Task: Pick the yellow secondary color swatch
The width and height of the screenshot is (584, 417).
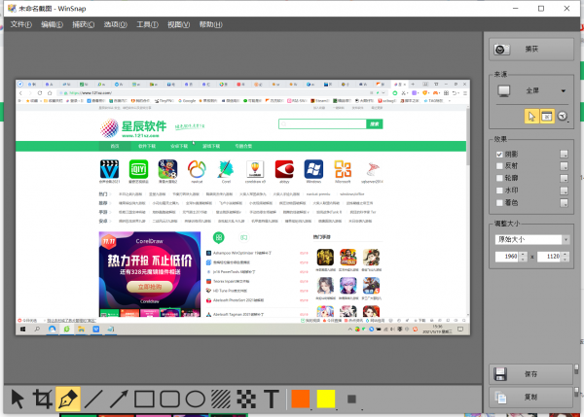Action: (x=326, y=400)
